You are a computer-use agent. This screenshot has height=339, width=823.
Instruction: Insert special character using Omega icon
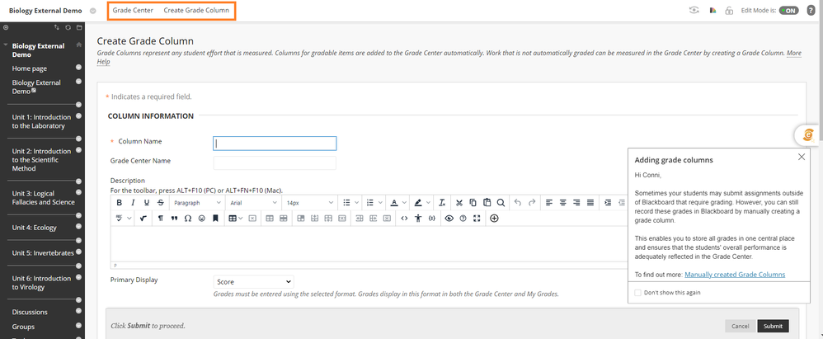tap(188, 219)
